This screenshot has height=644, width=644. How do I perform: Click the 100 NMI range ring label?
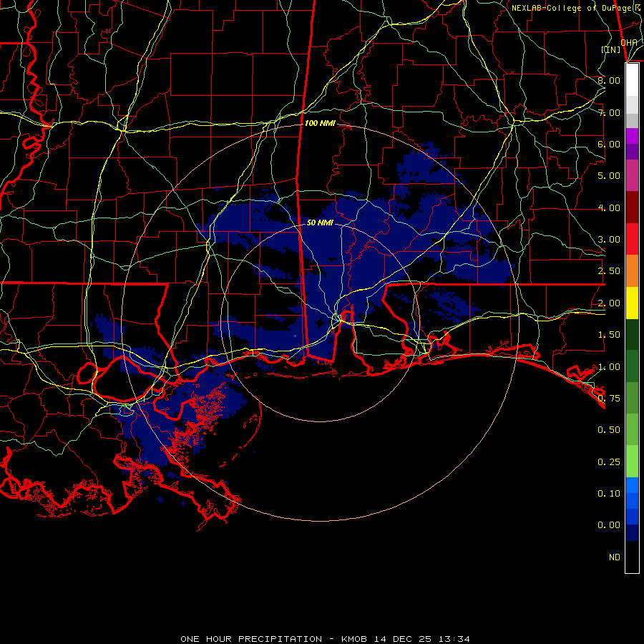point(320,123)
